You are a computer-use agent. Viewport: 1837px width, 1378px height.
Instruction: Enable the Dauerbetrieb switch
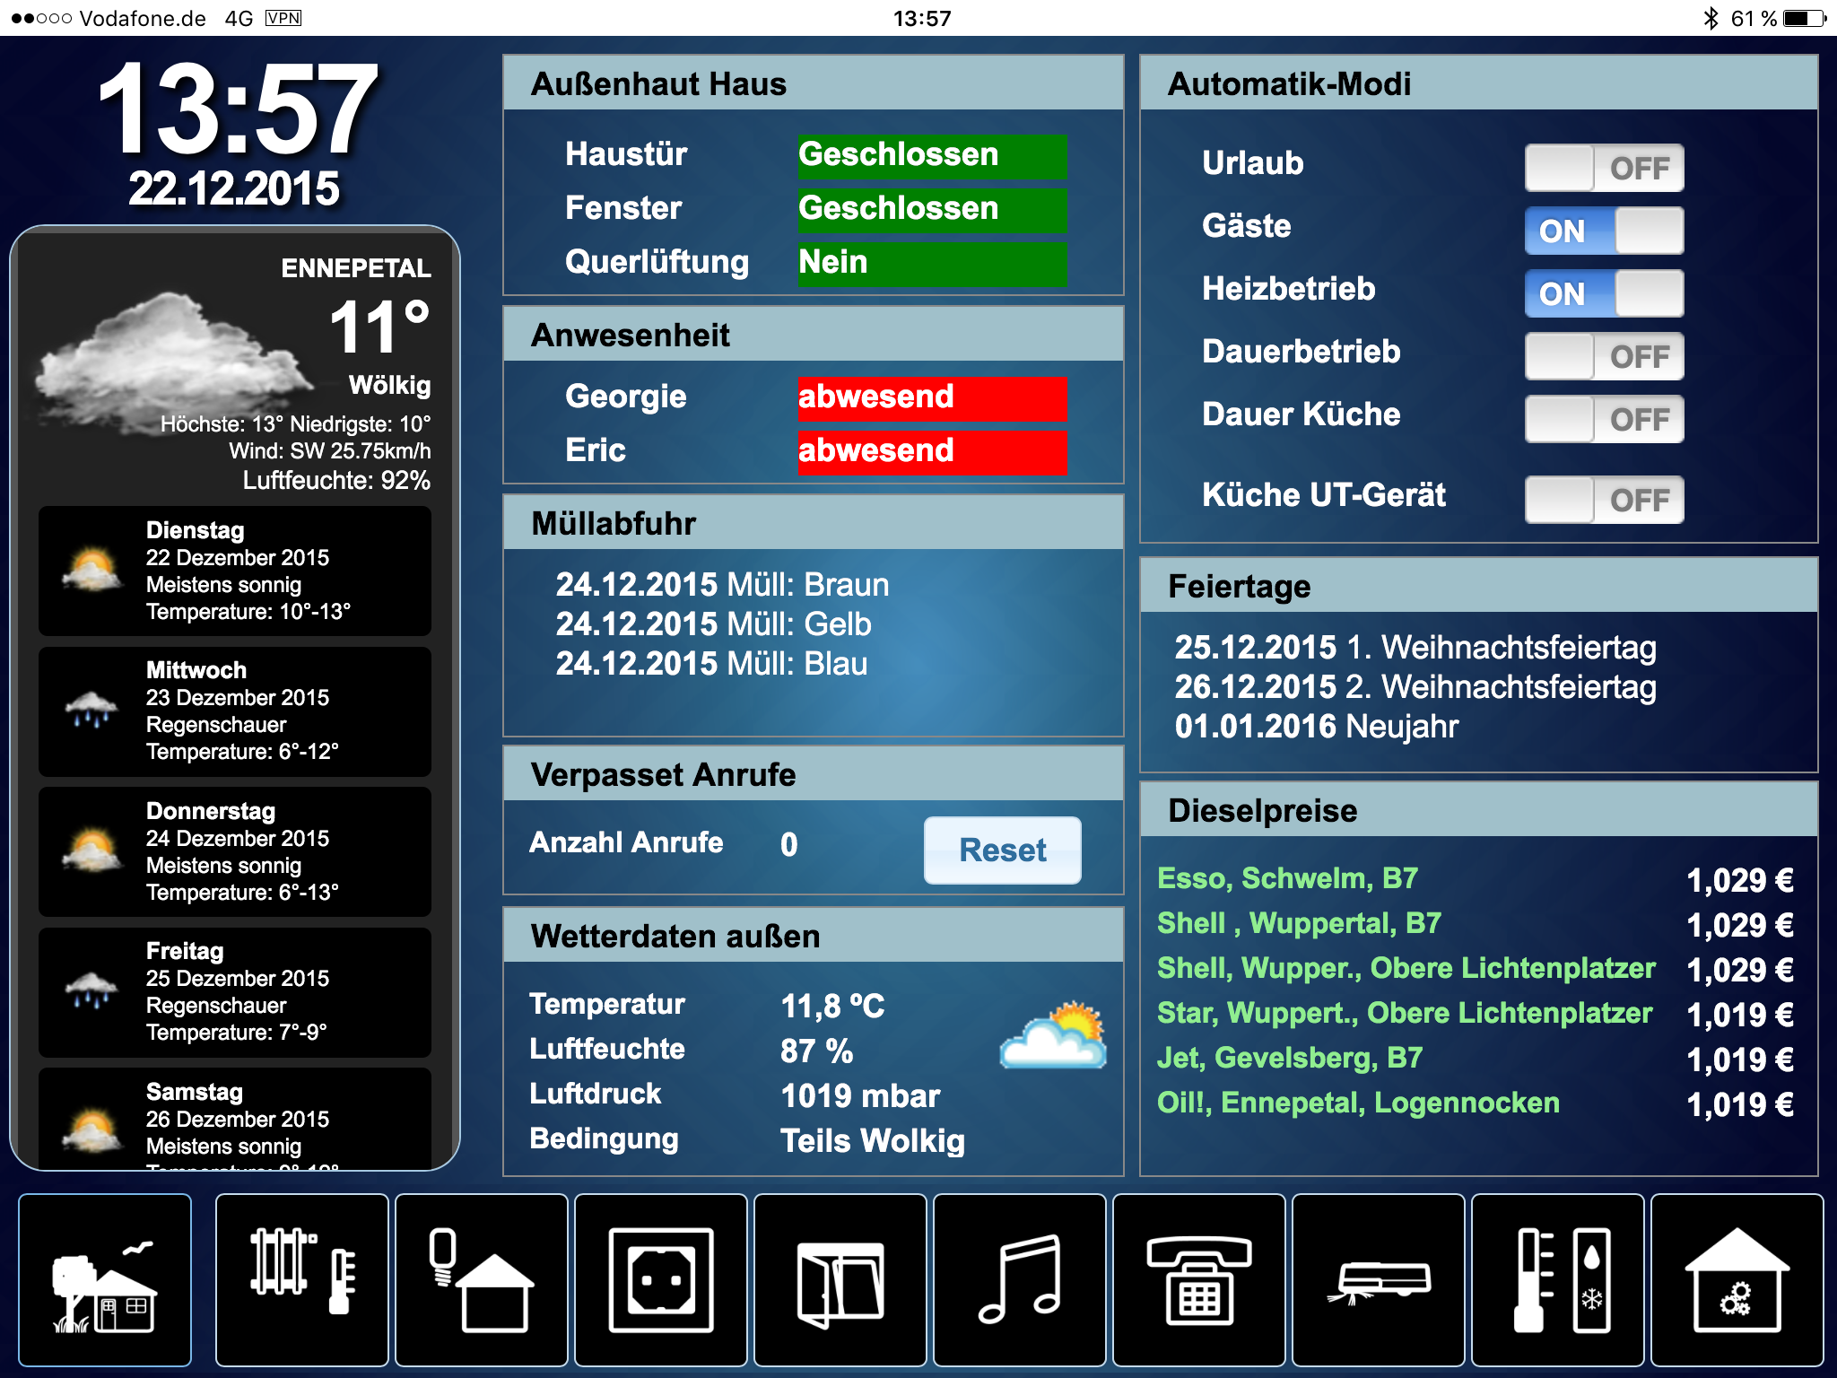click(x=1604, y=356)
